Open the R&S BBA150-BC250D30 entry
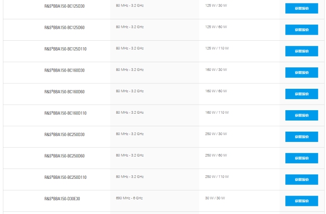This screenshot has height=214, width=326. coord(64,135)
